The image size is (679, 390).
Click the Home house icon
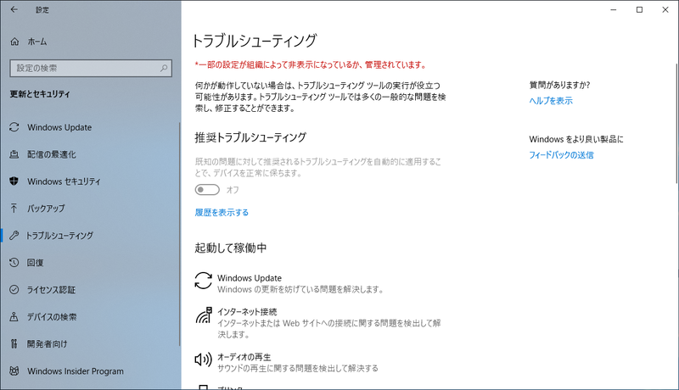(x=14, y=42)
